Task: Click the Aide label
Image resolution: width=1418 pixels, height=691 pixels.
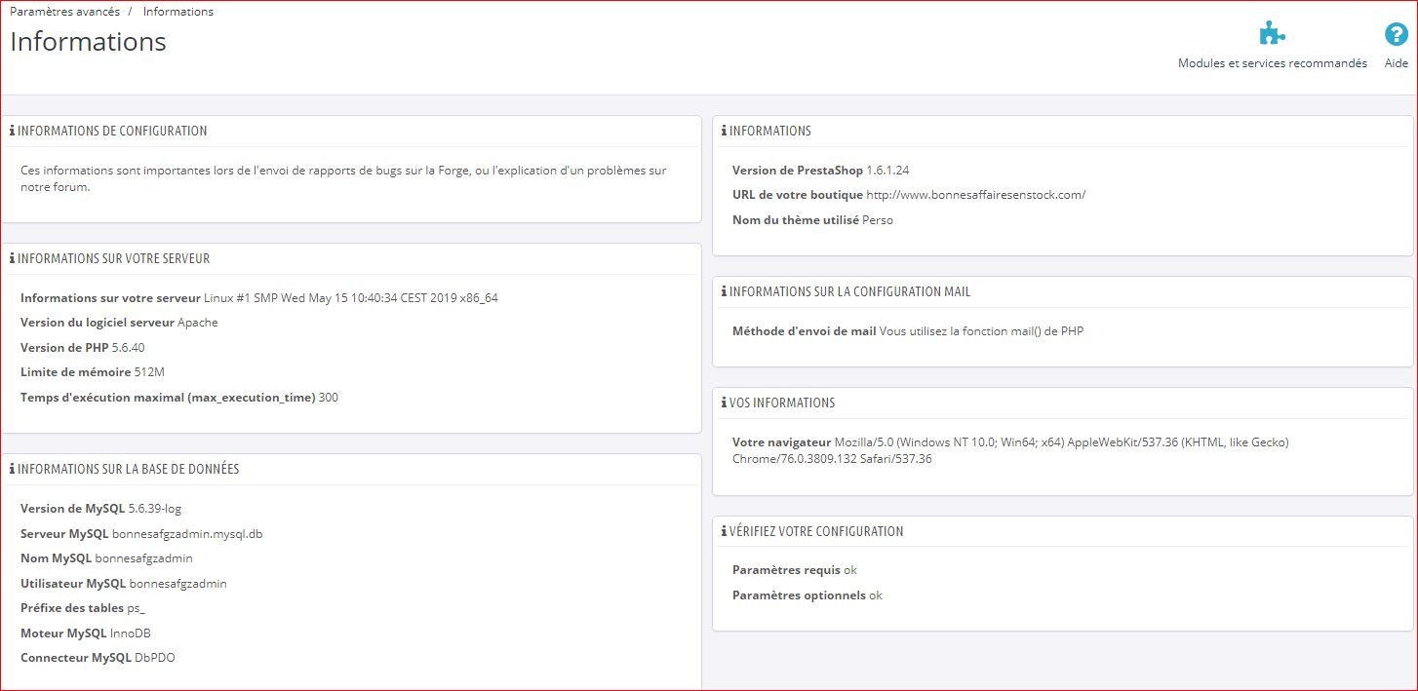Action: (1397, 63)
